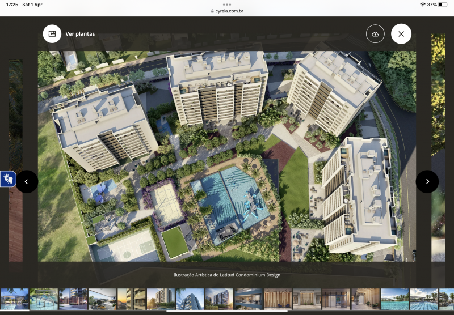454x315 pixels.
Task: Tap the battery indicator icon
Action: 443,5
